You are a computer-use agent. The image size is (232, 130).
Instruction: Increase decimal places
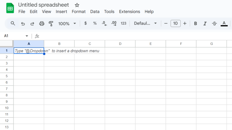[x=114, y=23]
